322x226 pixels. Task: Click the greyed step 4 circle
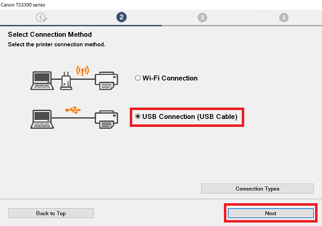pyautogui.click(x=283, y=17)
